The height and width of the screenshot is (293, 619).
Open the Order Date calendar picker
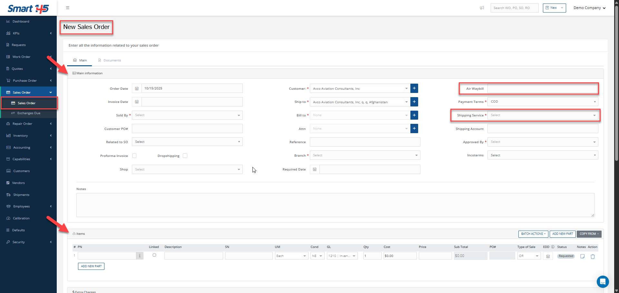coord(137,88)
